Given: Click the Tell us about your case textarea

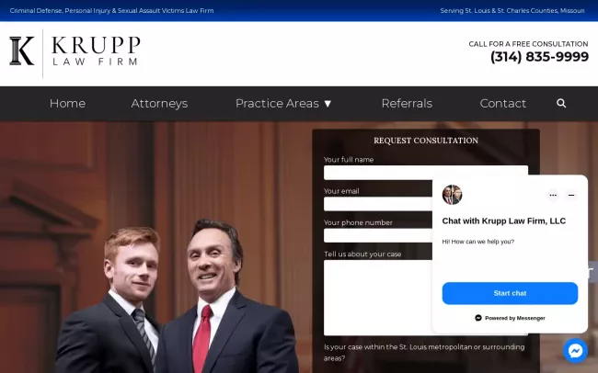Looking at the screenshot, I should pyautogui.click(x=378, y=298).
